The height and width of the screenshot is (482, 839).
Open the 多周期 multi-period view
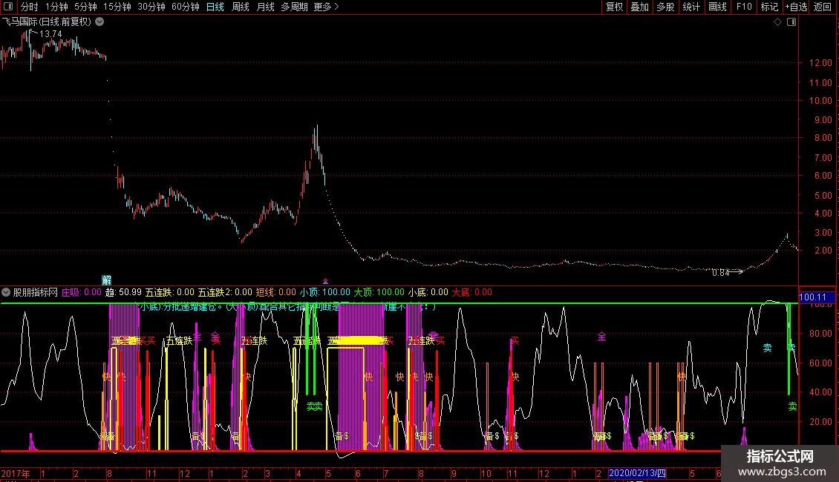click(x=295, y=7)
